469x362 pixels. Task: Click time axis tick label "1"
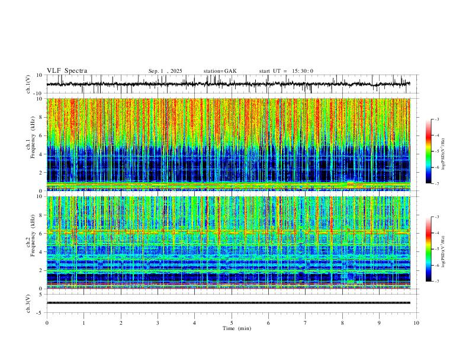83,323
